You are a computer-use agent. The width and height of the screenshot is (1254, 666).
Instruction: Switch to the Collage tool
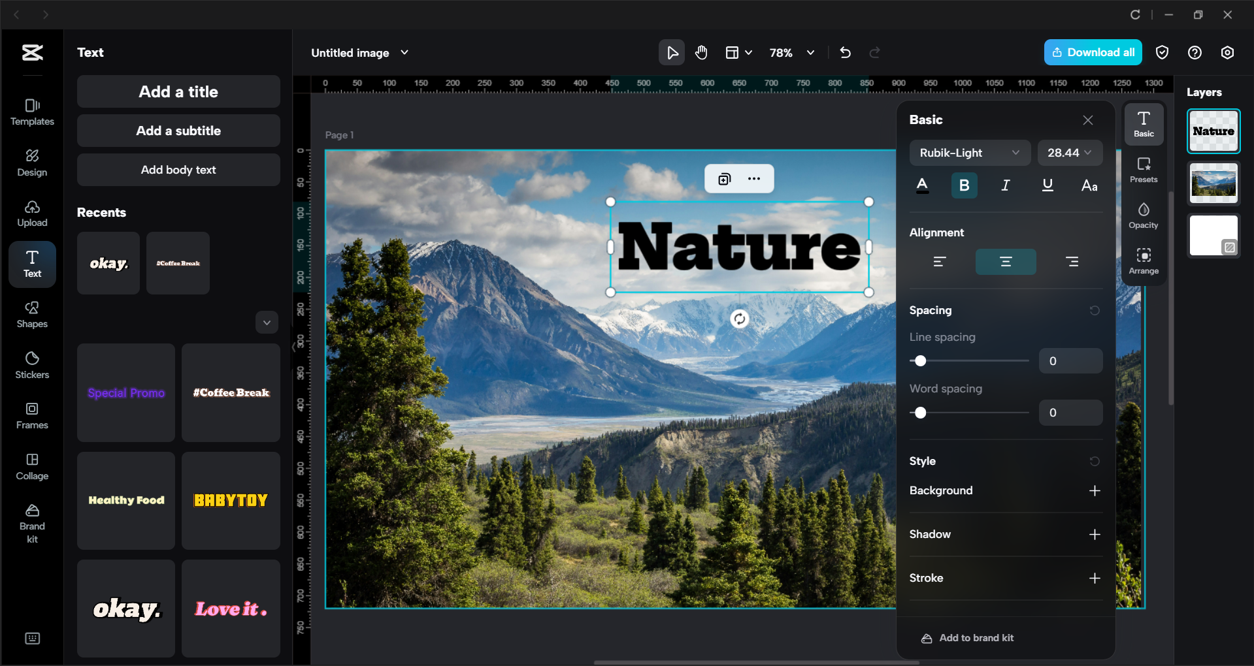point(32,466)
